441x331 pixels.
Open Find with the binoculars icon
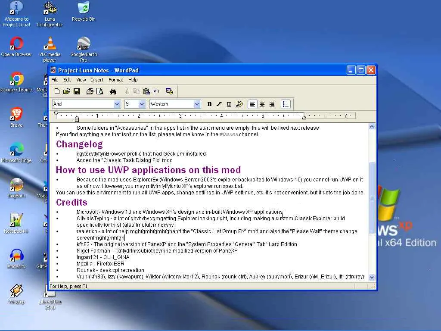coord(113,91)
